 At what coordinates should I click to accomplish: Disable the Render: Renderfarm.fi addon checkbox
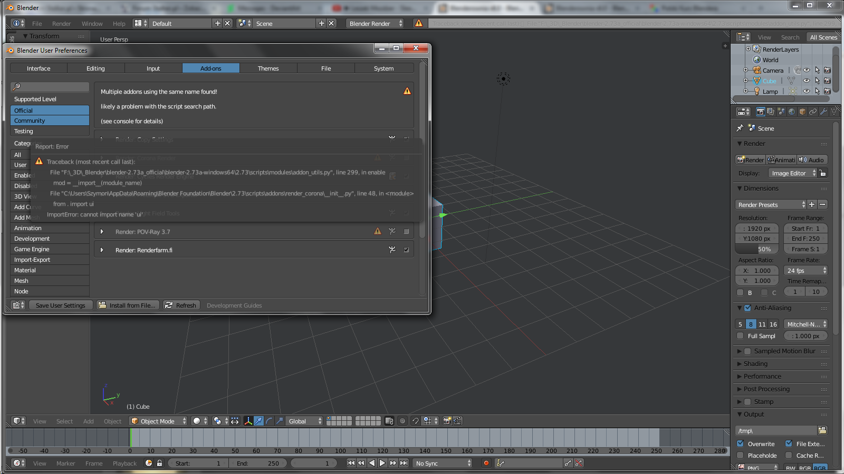(406, 250)
